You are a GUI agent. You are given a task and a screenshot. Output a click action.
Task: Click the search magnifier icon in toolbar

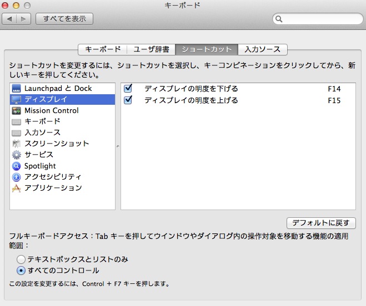279,19
